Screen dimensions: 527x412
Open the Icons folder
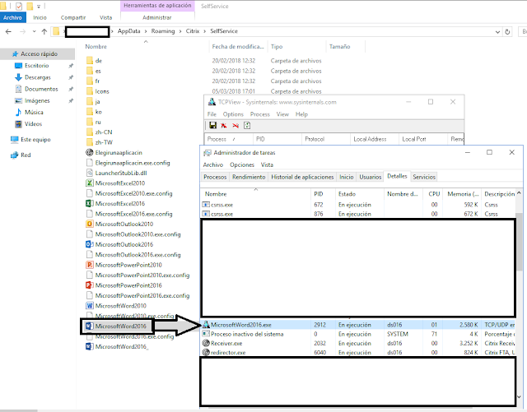pyautogui.click(x=102, y=91)
